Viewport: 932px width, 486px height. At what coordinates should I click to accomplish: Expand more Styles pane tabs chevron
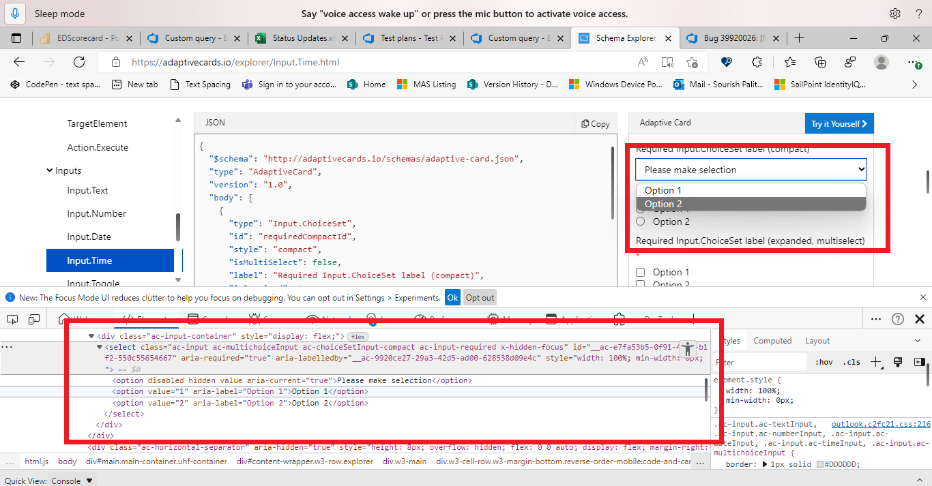[x=917, y=341]
